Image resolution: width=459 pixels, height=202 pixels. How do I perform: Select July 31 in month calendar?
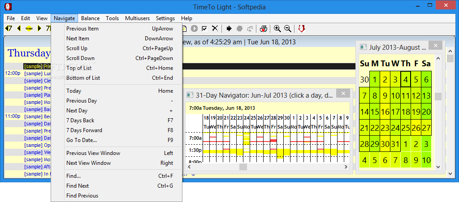coord(395,144)
